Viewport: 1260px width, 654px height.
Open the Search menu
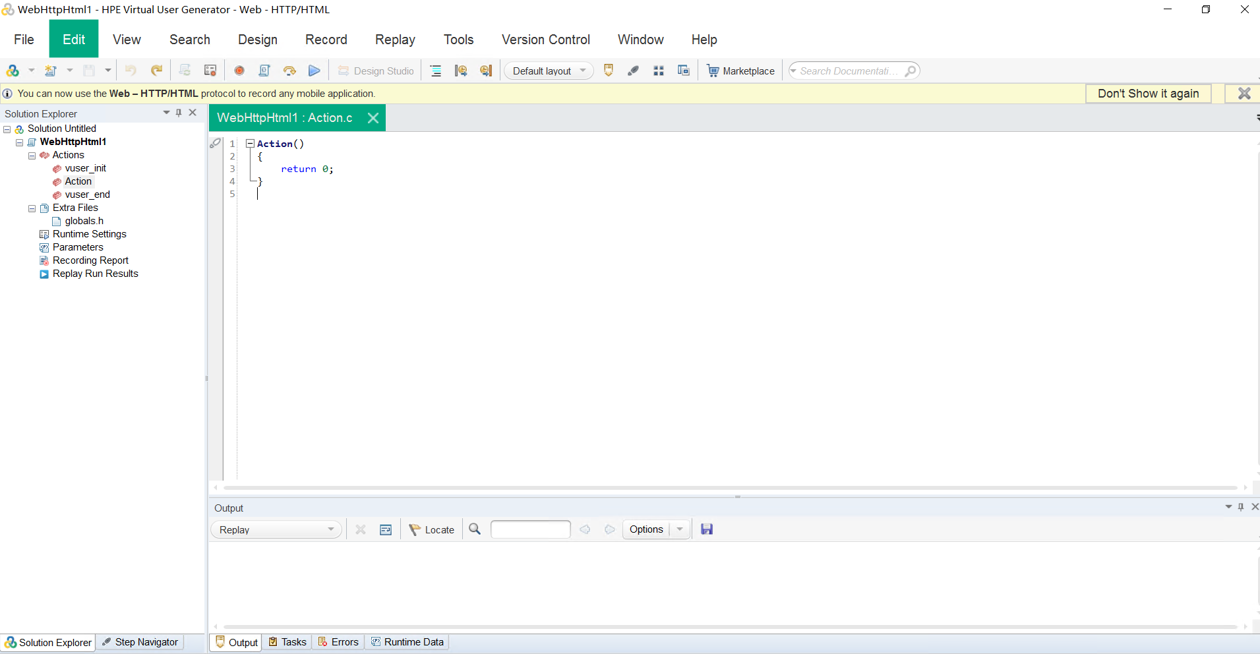click(x=190, y=40)
